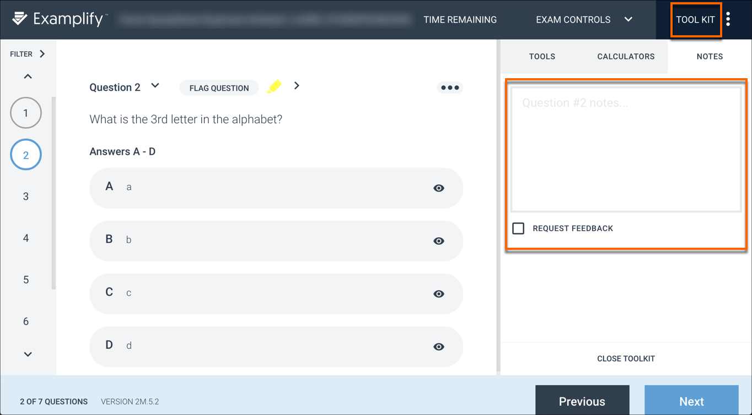Switch to the TOOLS tab
This screenshot has height=415, width=752.
542,56
